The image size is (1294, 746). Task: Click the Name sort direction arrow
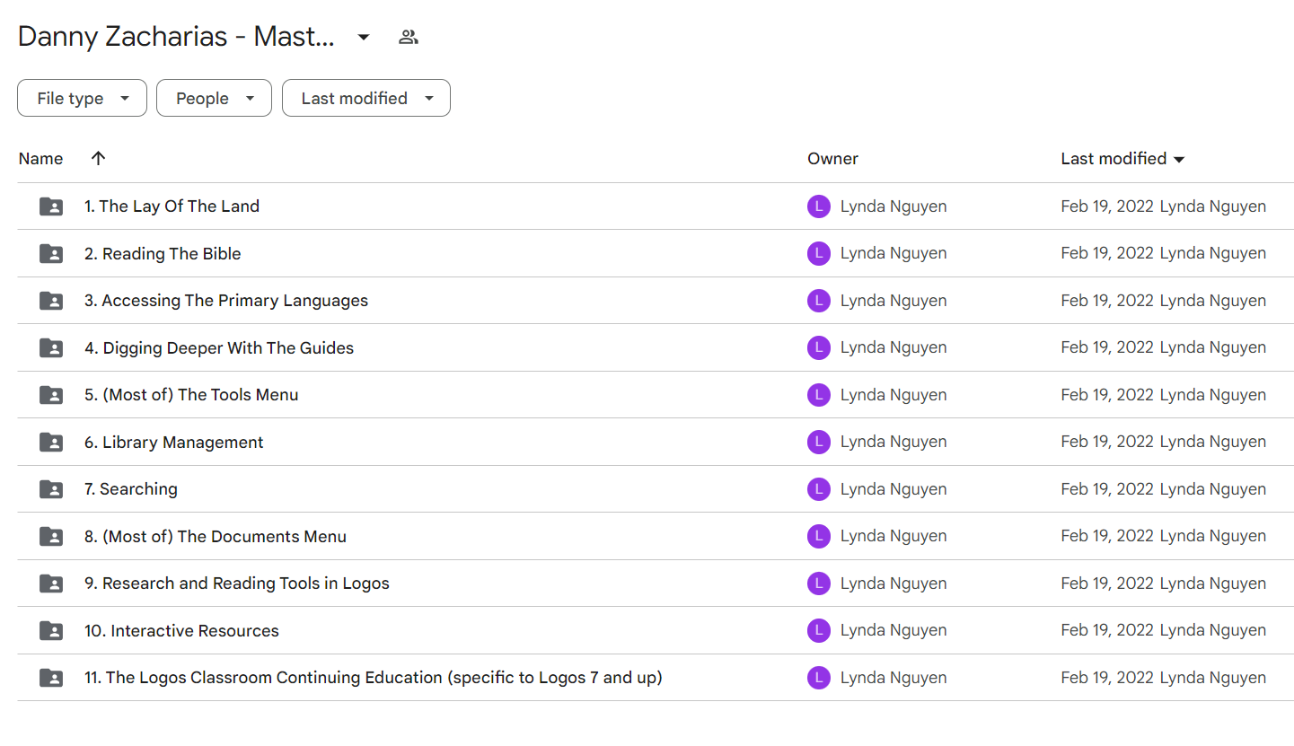point(99,158)
